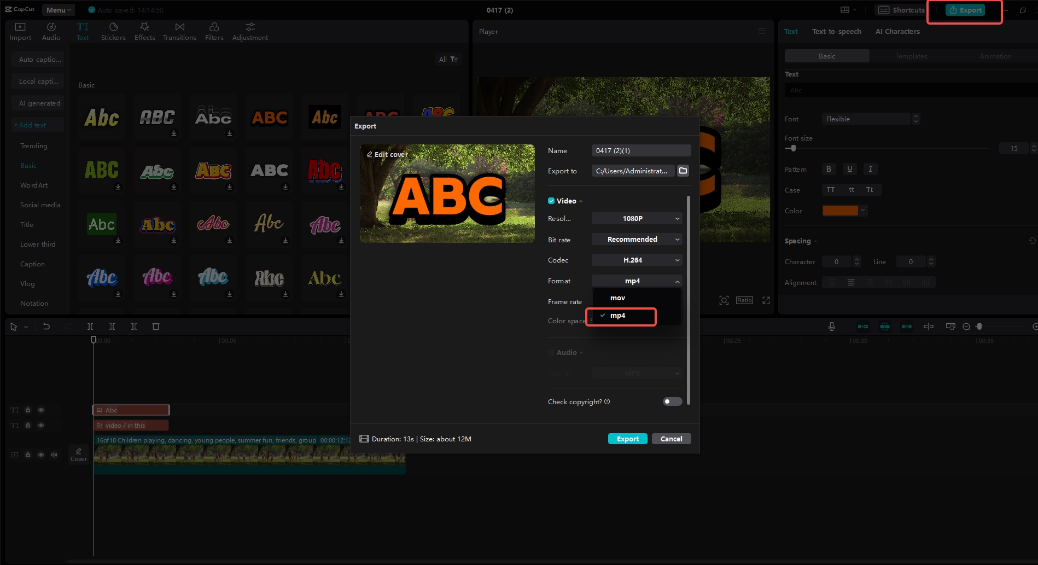Open the Menu in the top-left corner
The height and width of the screenshot is (565, 1038).
click(x=57, y=9)
